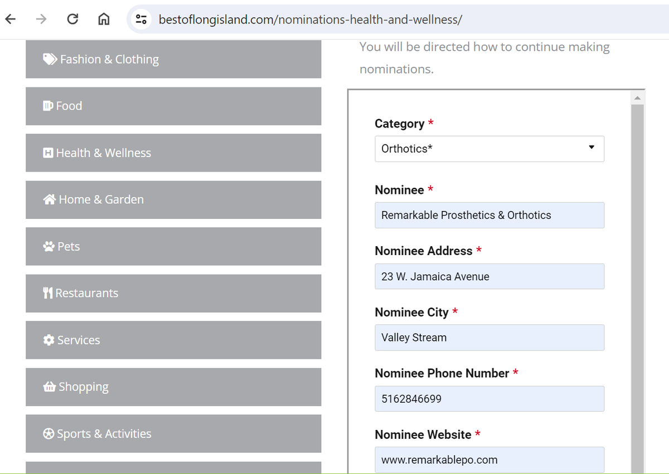Click the Nominee Address field
This screenshot has width=669, height=474.
(x=489, y=276)
